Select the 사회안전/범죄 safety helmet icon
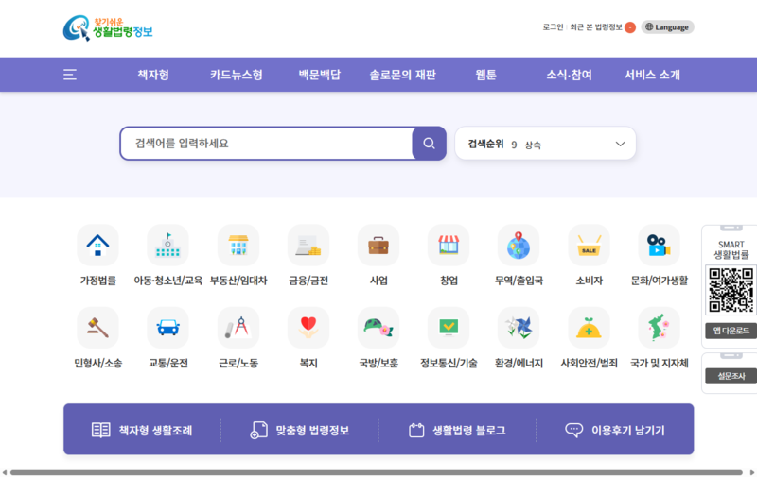The height and width of the screenshot is (477, 757). (589, 328)
